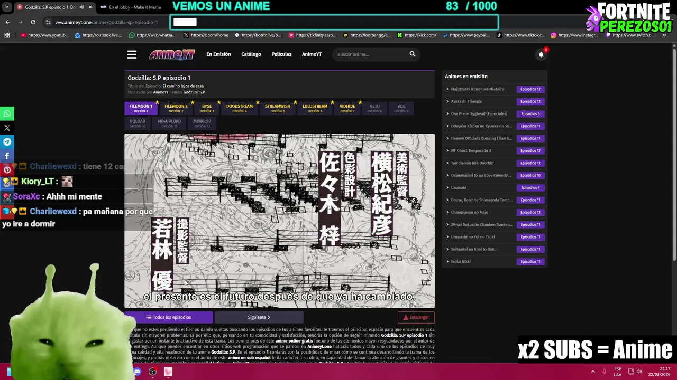Open Discord from the taskbar

pos(138,372)
